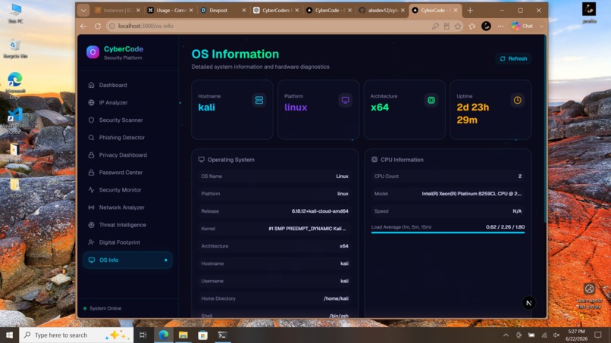
Task: Open Microsoft Edge from taskbar
Action: pyautogui.click(x=163, y=335)
